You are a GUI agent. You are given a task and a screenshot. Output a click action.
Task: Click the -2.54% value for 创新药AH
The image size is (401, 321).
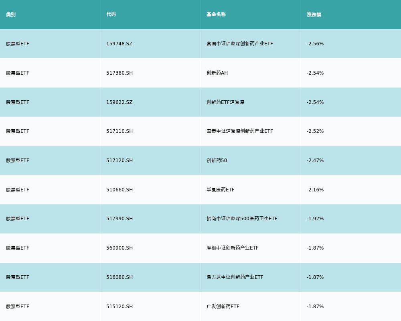coord(315,73)
